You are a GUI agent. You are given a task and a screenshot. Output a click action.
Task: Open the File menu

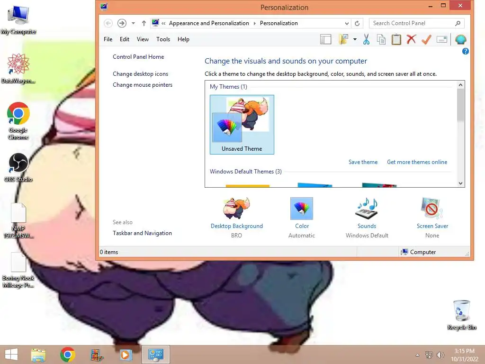point(108,39)
